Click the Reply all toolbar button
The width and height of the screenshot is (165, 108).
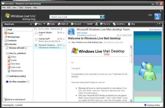[x=63, y=24]
